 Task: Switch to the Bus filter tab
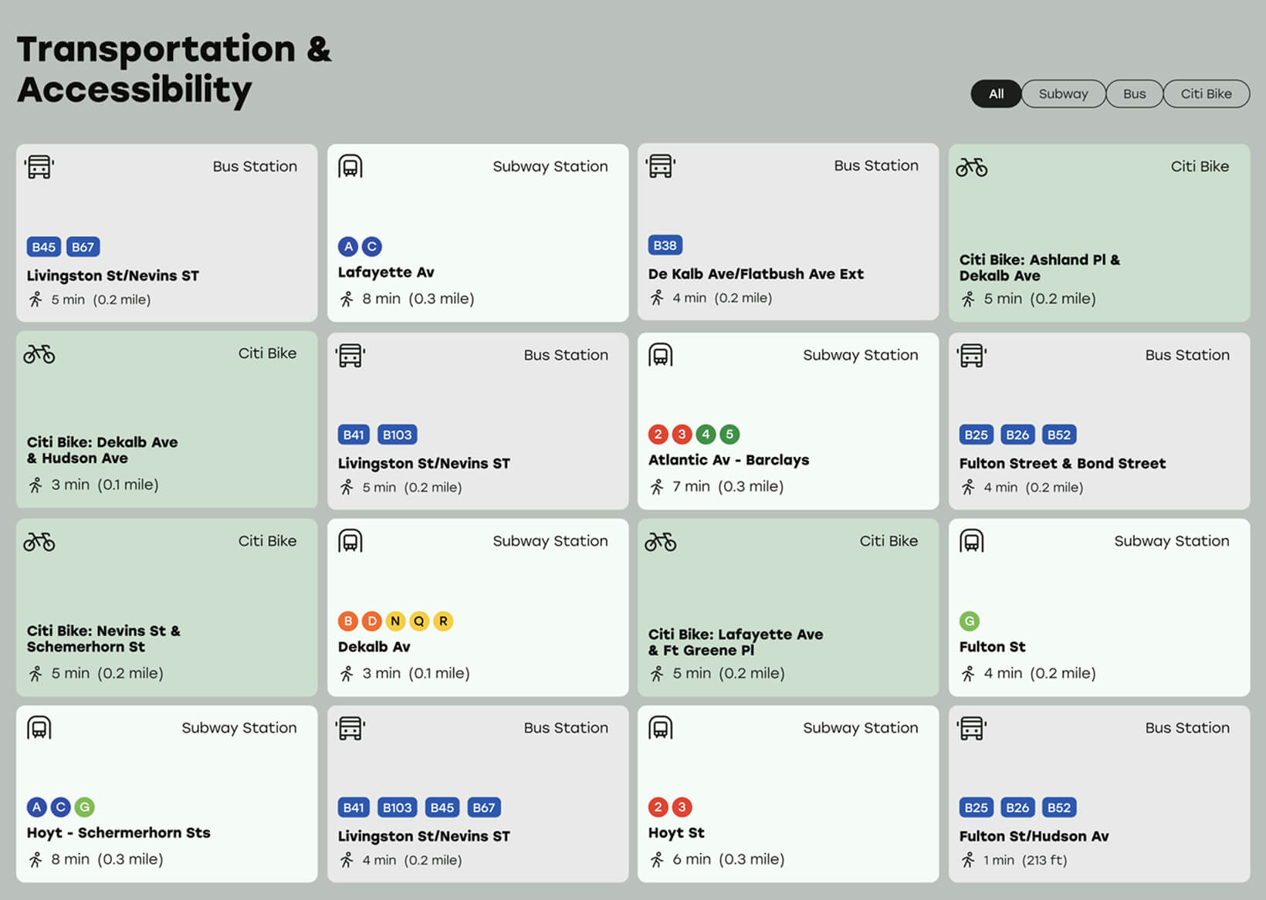pyautogui.click(x=1133, y=93)
